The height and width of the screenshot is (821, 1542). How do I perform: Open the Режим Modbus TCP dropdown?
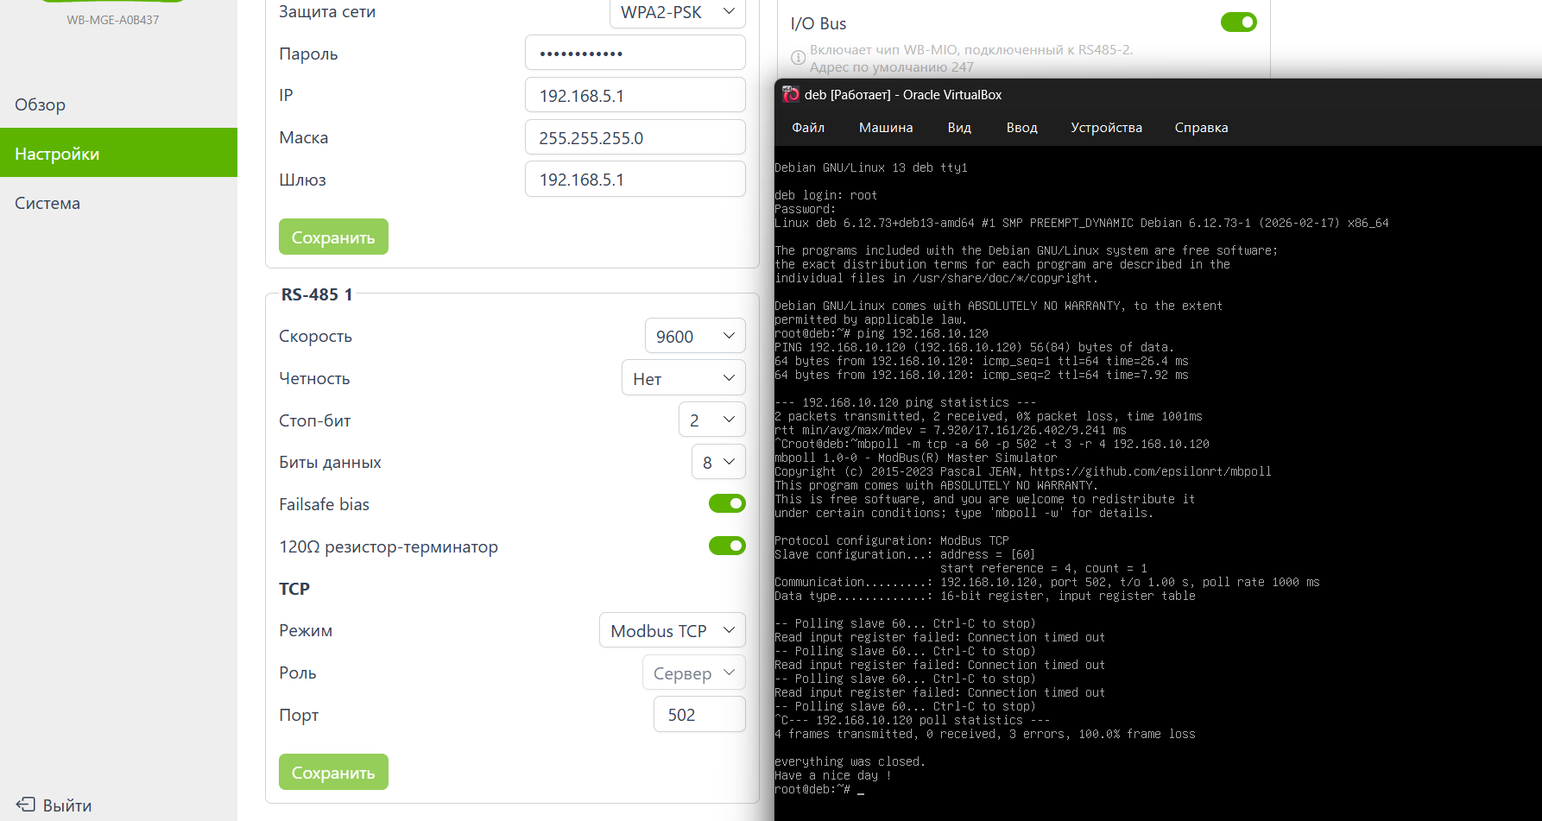click(x=673, y=630)
